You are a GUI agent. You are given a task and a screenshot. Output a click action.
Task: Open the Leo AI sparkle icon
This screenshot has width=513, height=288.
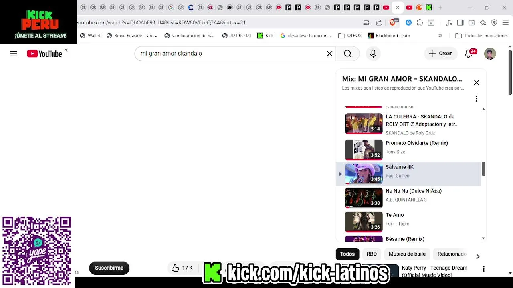[x=483, y=22]
